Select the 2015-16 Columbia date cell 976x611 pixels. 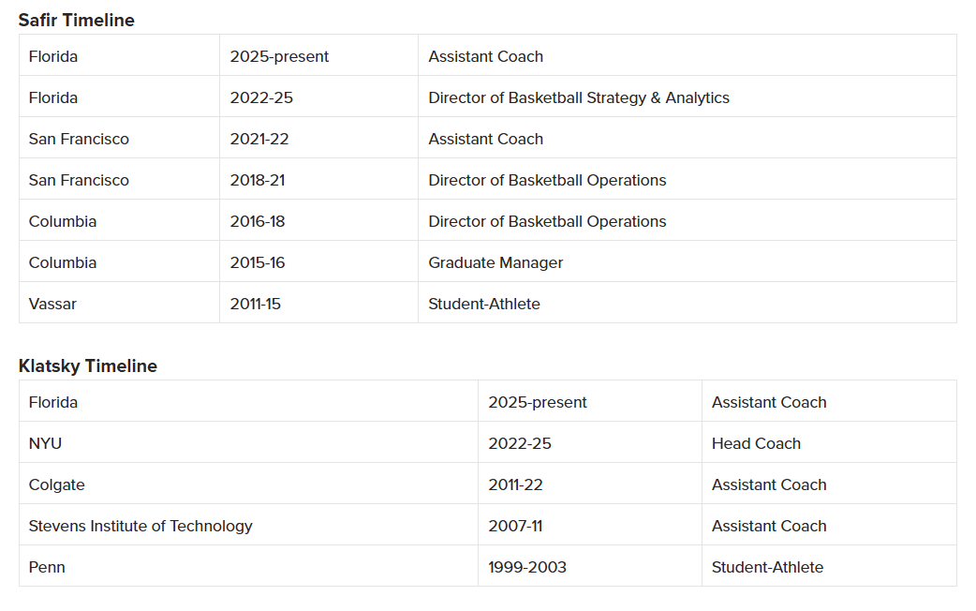pos(258,262)
